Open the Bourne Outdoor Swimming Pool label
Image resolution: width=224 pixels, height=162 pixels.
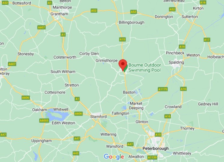click(x=144, y=68)
